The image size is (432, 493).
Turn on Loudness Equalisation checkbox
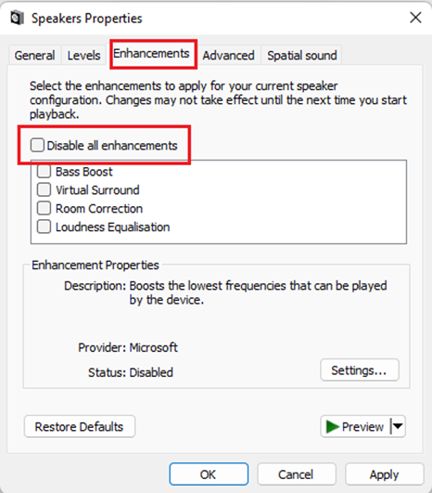click(x=44, y=227)
